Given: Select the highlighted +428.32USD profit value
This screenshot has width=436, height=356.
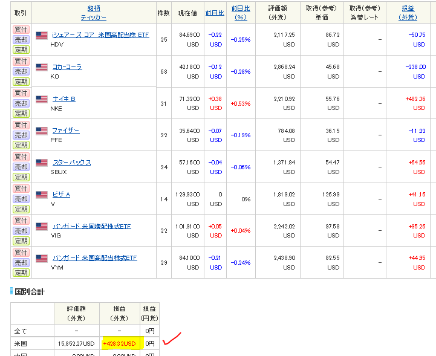Looking at the screenshot, I should tap(120, 344).
